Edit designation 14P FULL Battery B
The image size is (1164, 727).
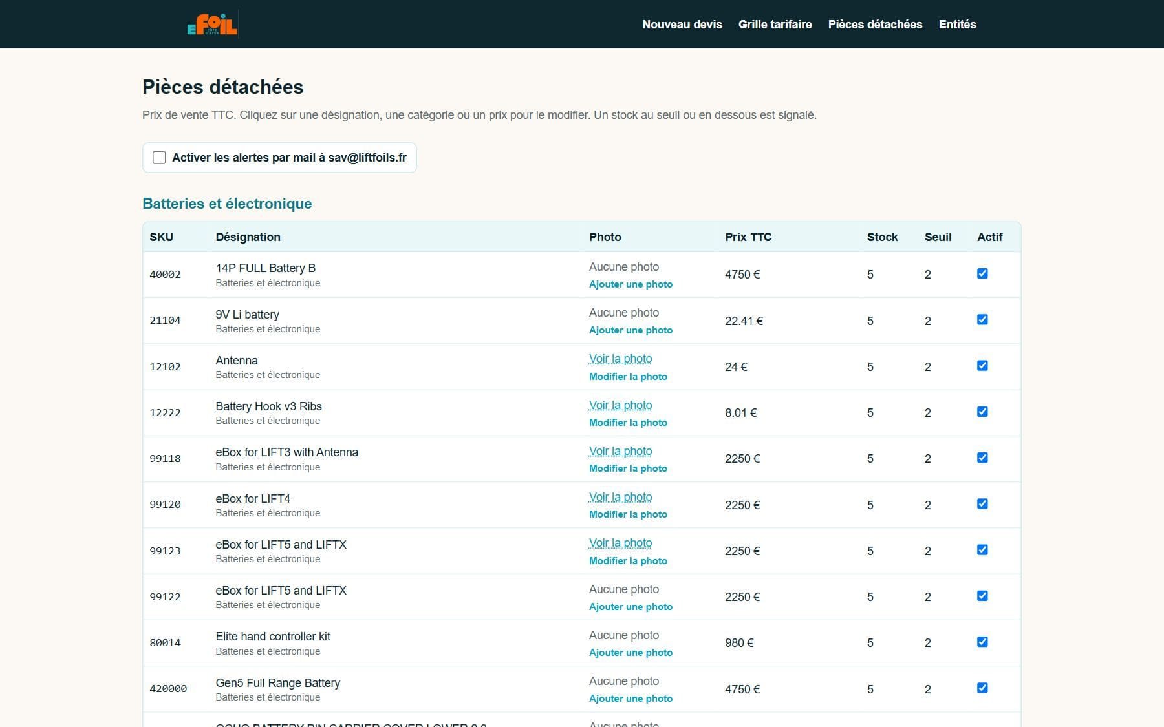pos(266,268)
